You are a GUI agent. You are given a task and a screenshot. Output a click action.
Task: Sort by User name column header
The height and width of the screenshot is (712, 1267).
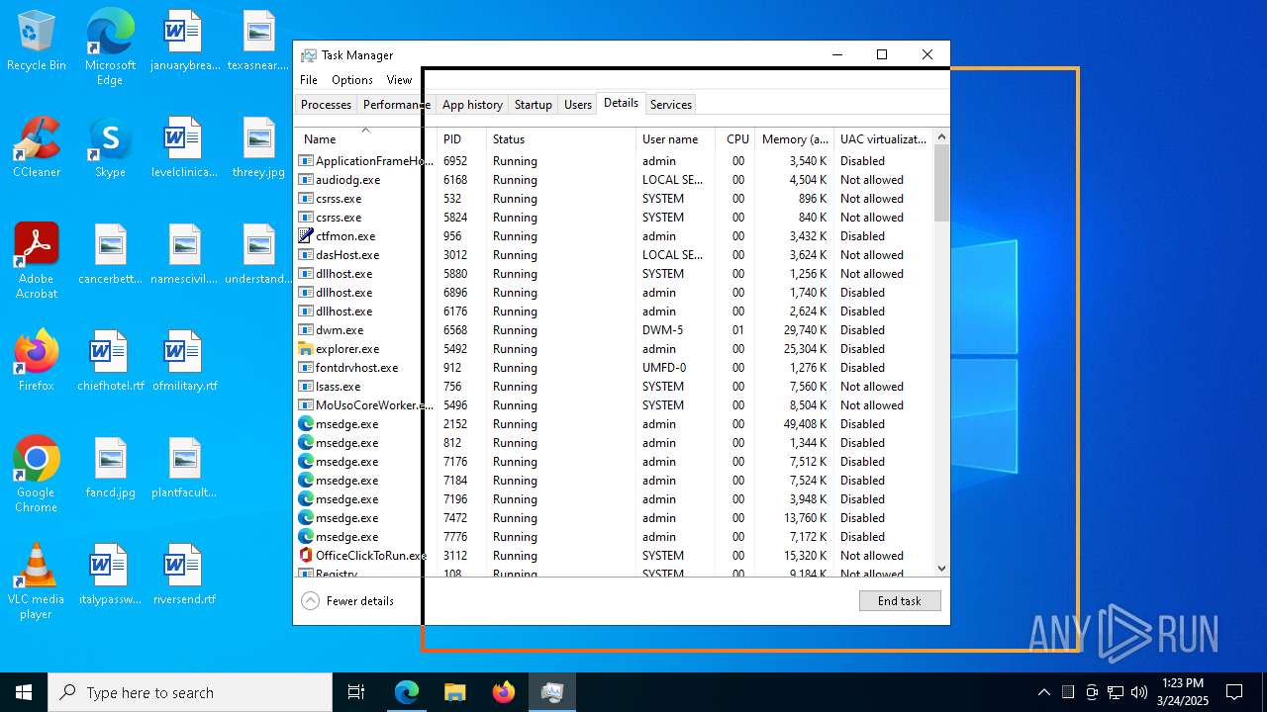(x=675, y=139)
